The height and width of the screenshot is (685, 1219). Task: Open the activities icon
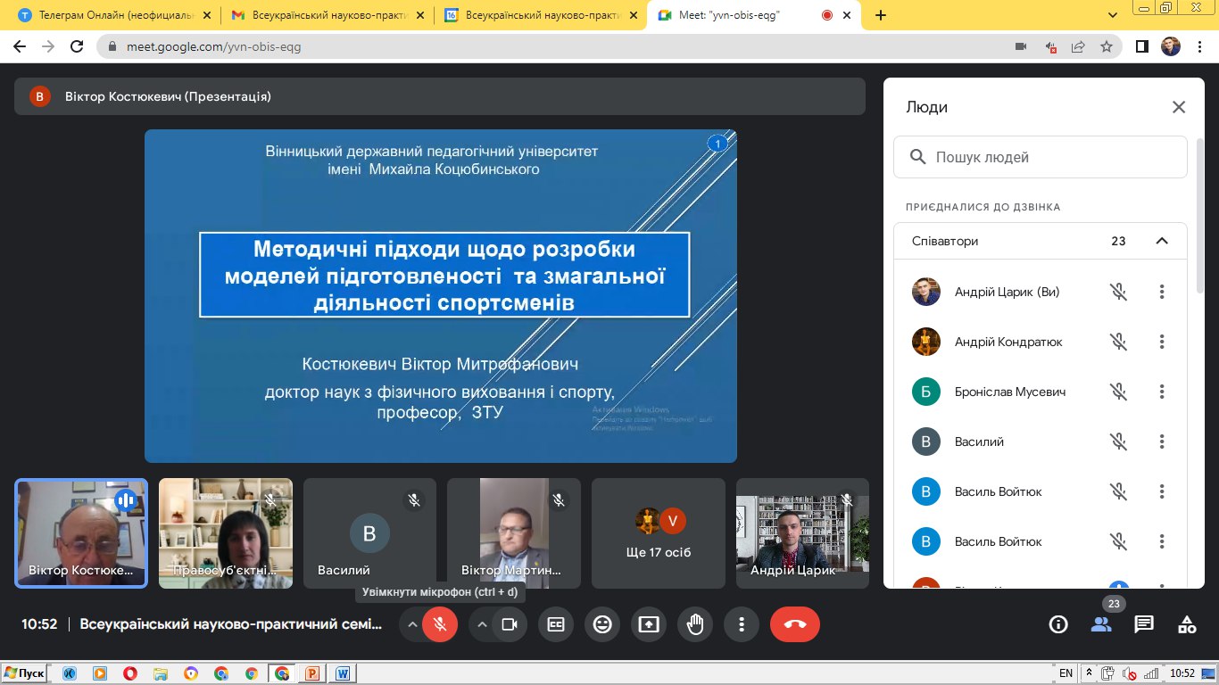pos(1187,624)
